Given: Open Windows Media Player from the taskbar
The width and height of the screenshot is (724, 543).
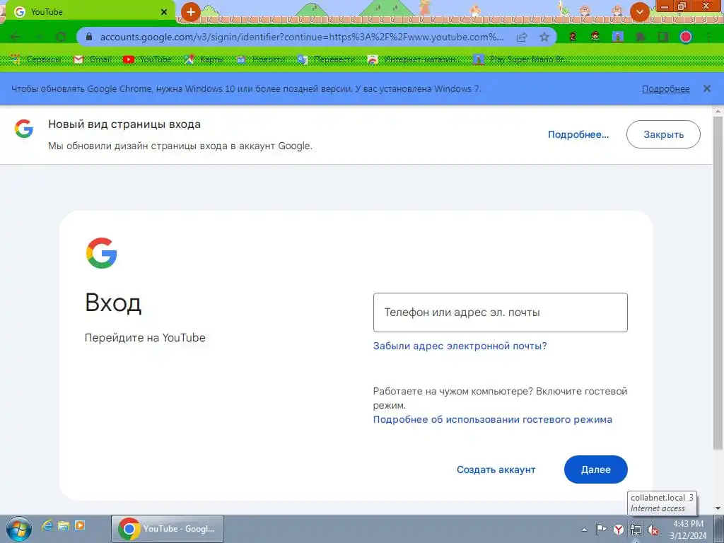Looking at the screenshot, I should (x=80, y=525).
